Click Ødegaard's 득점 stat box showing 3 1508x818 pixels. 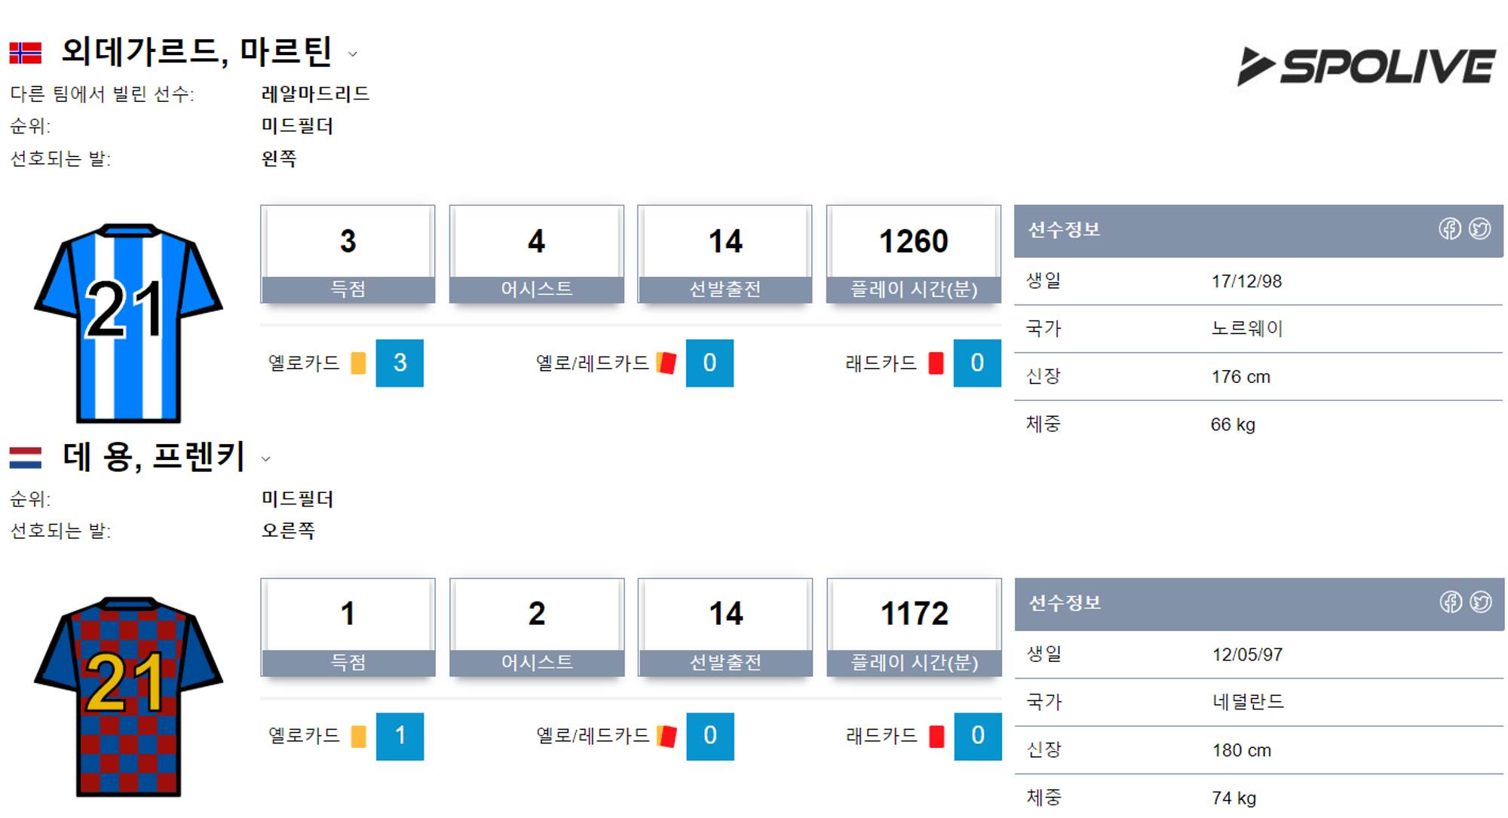[x=348, y=253]
